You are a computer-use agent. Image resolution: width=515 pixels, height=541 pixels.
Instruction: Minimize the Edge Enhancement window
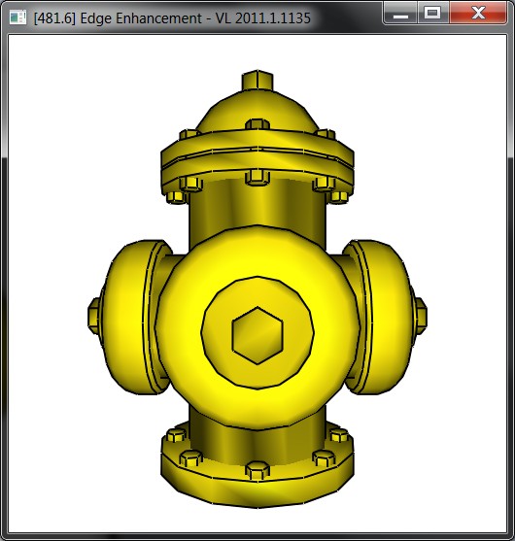click(400, 13)
